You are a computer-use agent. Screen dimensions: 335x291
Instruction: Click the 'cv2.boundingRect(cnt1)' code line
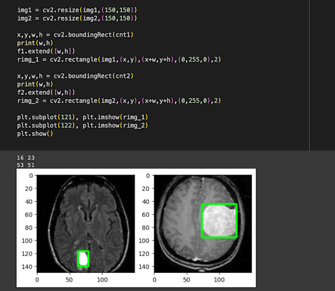click(75, 35)
